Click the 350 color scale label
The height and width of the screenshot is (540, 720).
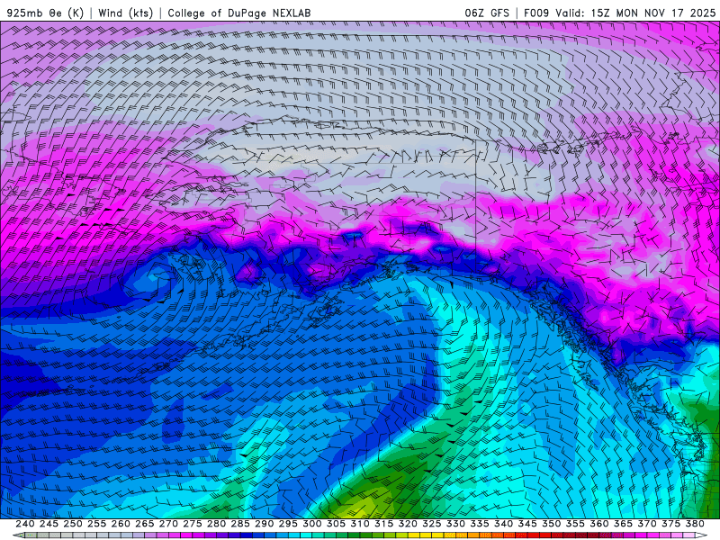coord(551,524)
